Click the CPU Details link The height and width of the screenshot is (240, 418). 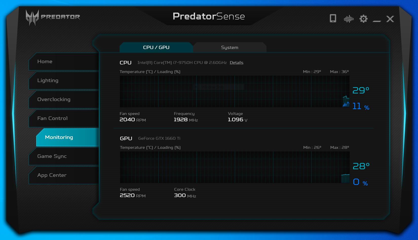point(236,63)
